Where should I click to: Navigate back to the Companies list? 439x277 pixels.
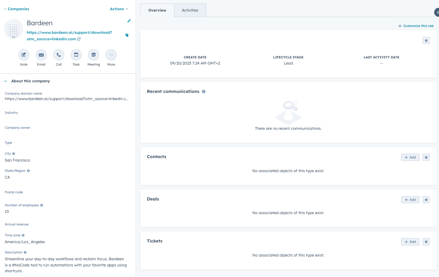point(16,9)
